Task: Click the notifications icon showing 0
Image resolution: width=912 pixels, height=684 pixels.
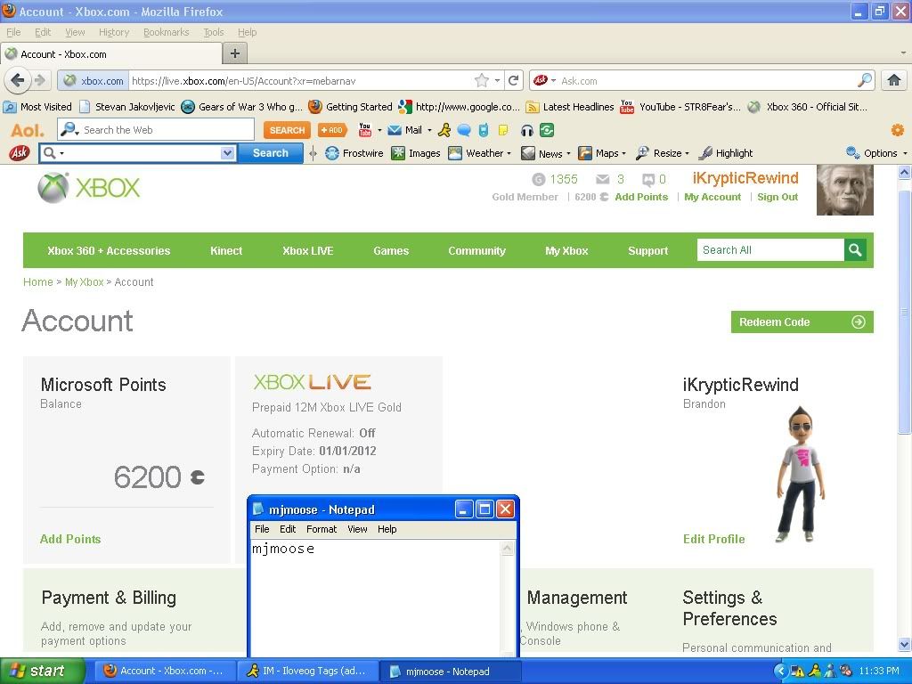Action: click(648, 180)
